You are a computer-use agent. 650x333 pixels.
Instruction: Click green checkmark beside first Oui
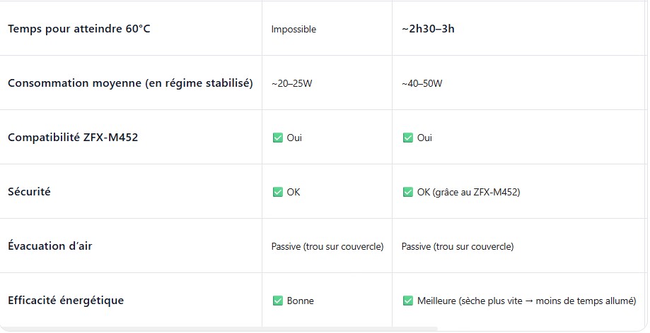(x=277, y=138)
